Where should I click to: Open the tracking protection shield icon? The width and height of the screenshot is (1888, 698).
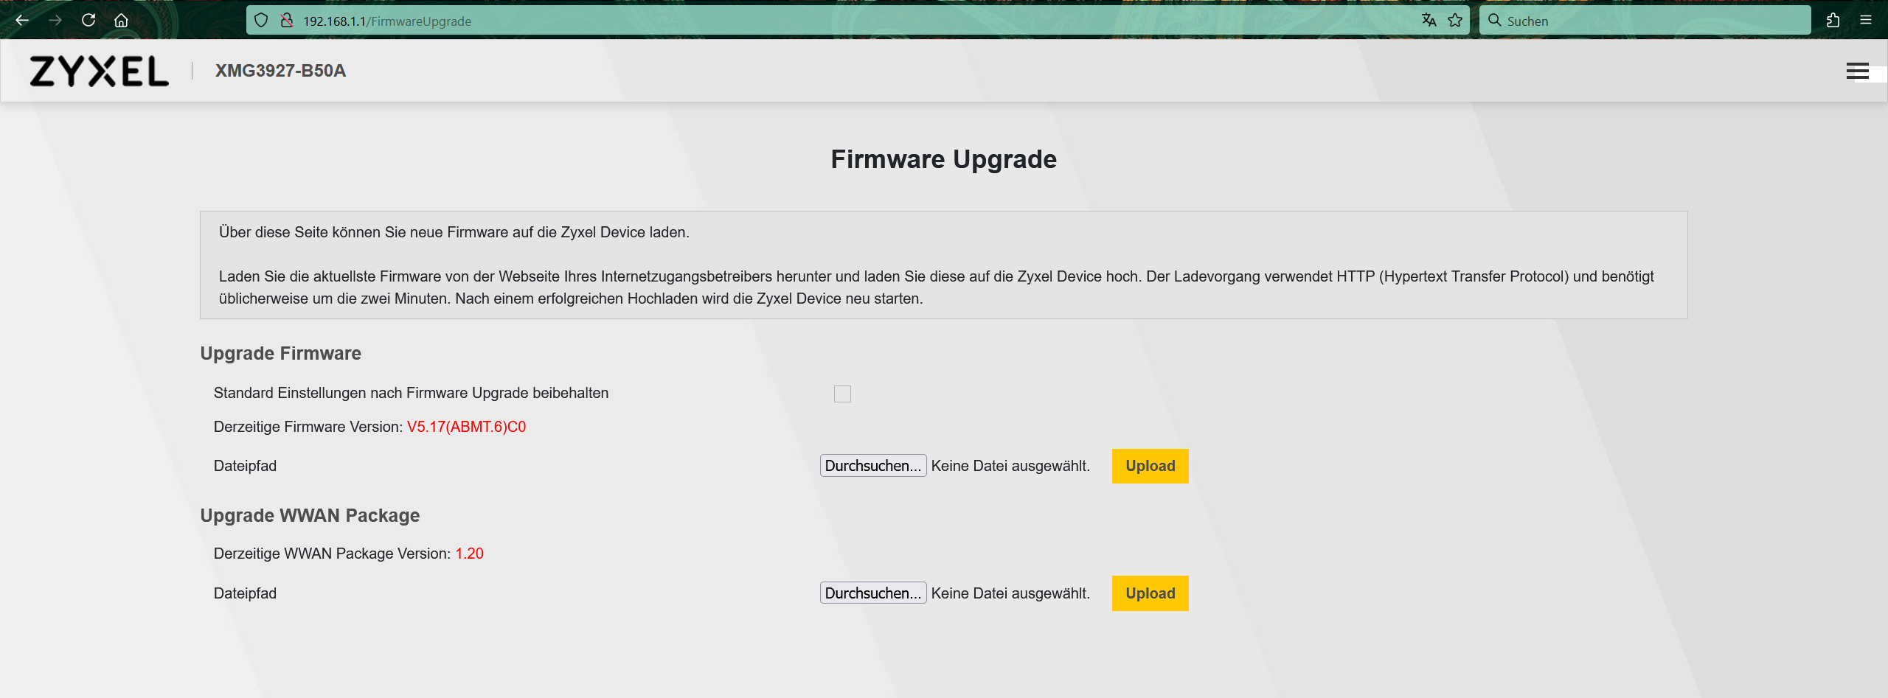click(261, 21)
